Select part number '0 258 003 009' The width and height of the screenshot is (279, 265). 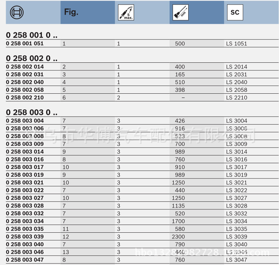point(25,144)
